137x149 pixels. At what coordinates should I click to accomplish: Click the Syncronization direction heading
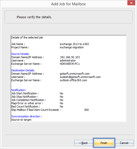tap(26, 116)
